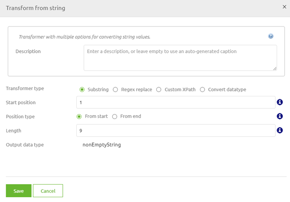Focus the Start position input field

176,102
